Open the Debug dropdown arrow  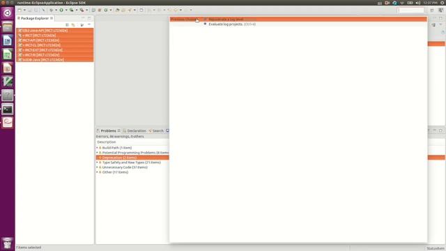point(56,10)
